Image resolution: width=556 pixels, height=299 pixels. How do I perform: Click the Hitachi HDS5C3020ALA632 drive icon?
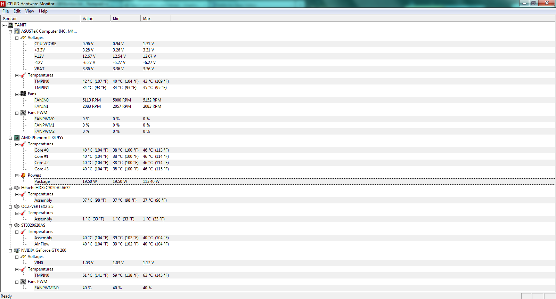[x=17, y=188]
